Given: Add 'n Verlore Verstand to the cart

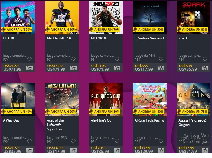Looking at the screenshot, I should coord(161,68).
